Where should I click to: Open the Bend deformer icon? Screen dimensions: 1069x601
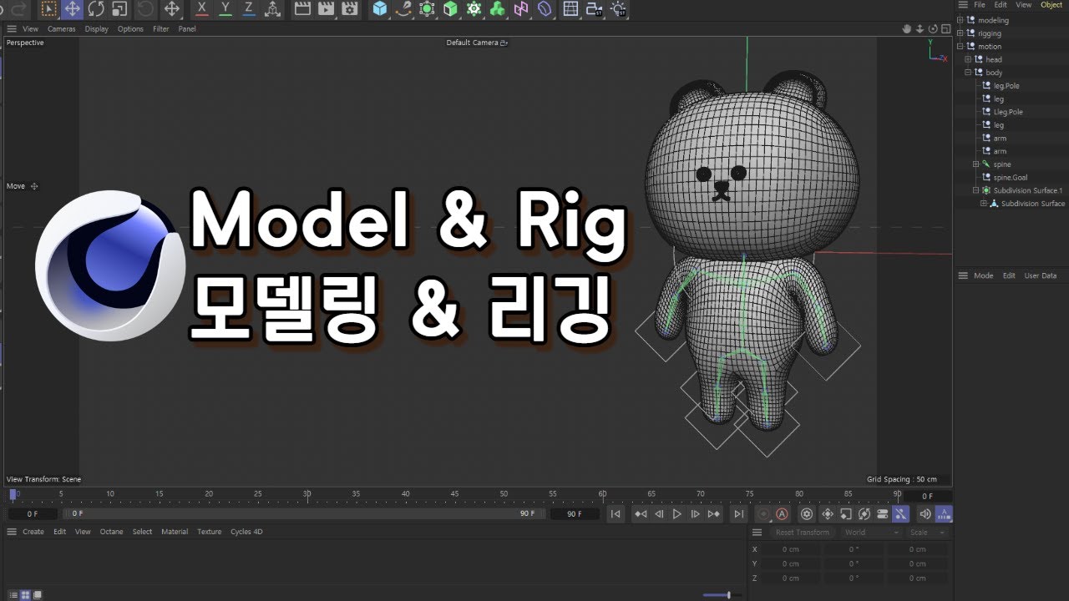tap(544, 9)
